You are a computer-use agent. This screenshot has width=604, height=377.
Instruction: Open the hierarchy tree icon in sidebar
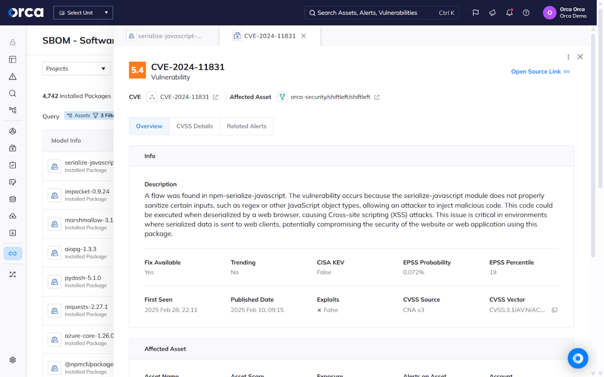point(13,111)
